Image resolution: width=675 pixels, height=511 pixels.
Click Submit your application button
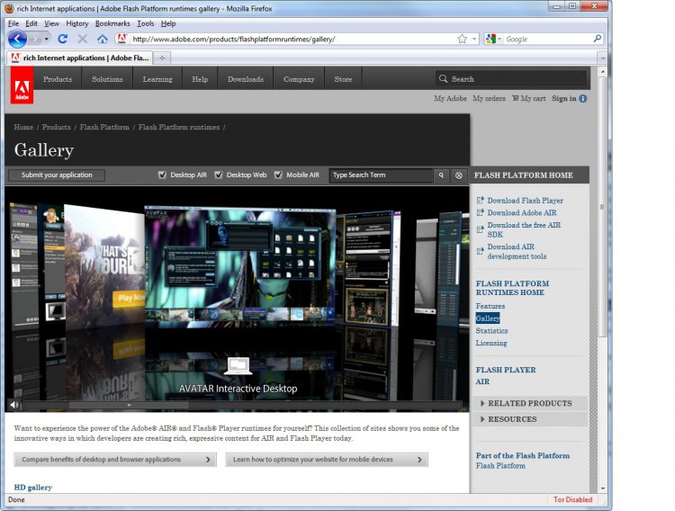tap(57, 175)
